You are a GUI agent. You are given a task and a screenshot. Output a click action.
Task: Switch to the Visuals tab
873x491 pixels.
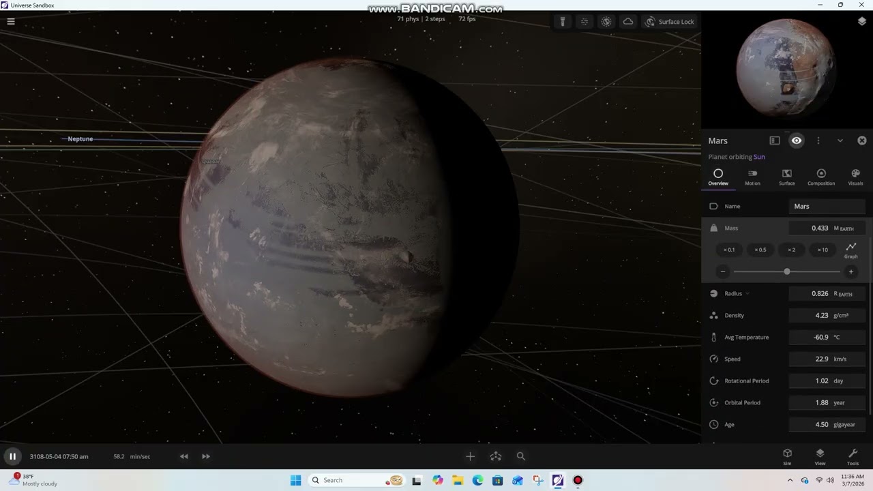click(855, 177)
